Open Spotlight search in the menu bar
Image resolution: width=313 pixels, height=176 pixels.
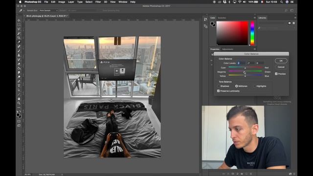coord(282,2)
